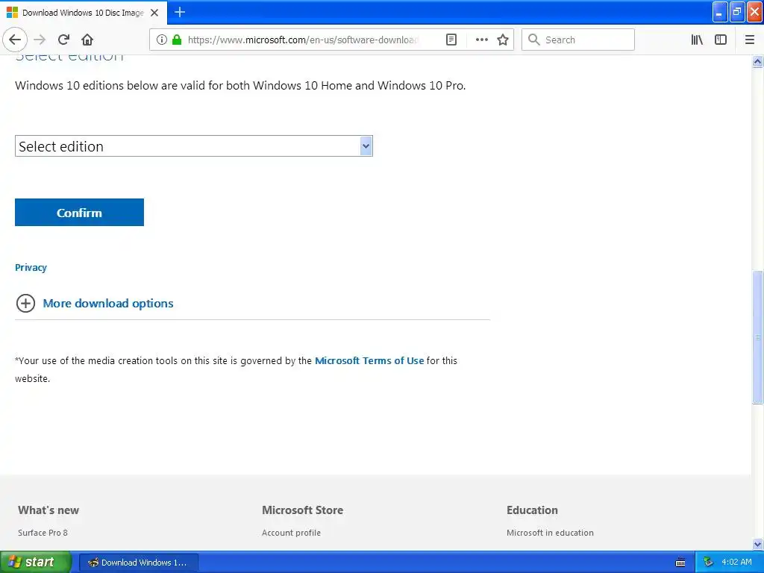Open Microsoft in education footer link

pos(550,533)
